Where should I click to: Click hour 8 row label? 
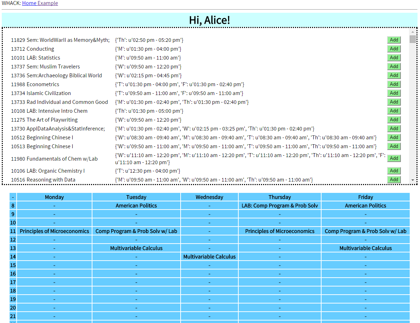(x=13, y=206)
